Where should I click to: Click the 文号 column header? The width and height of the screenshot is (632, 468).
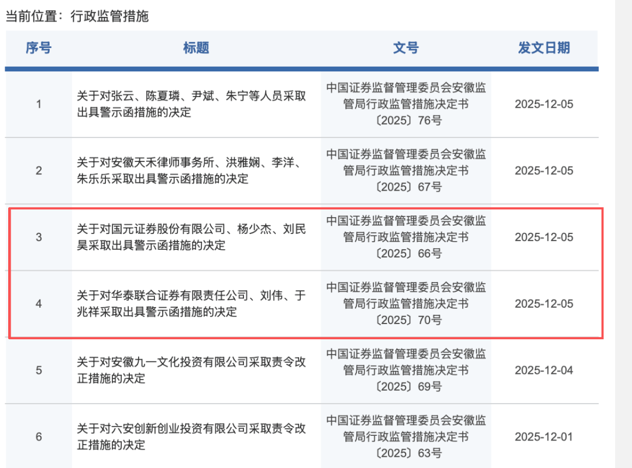coord(406,49)
